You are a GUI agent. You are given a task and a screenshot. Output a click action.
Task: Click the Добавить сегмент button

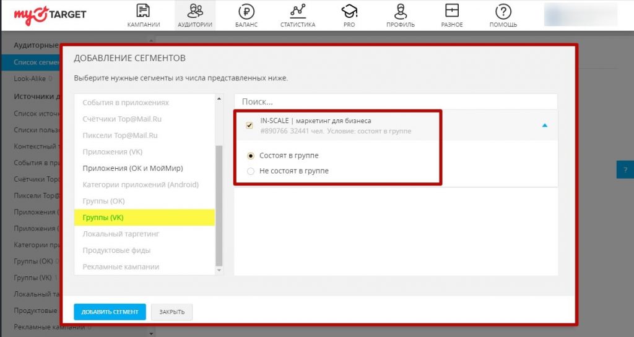[x=110, y=312]
